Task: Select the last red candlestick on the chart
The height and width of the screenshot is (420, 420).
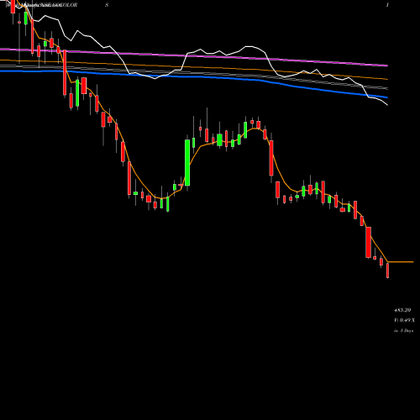Action: (x=388, y=270)
